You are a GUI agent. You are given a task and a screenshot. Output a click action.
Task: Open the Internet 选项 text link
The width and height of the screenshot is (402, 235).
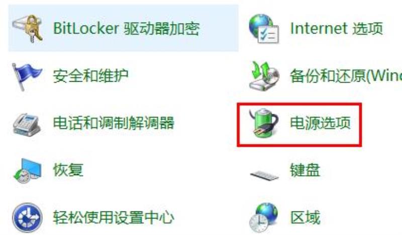coord(336,29)
